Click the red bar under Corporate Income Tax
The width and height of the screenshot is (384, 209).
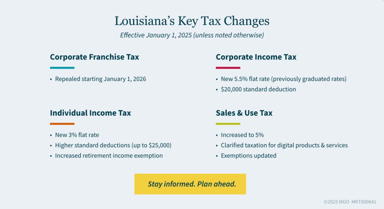point(228,68)
